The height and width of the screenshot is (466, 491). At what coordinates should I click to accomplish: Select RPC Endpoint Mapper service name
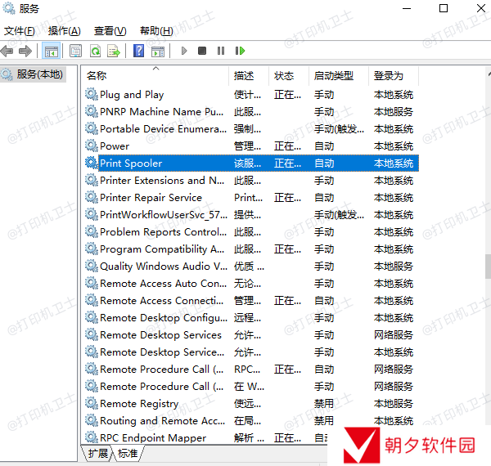click(x=153, y=438)
